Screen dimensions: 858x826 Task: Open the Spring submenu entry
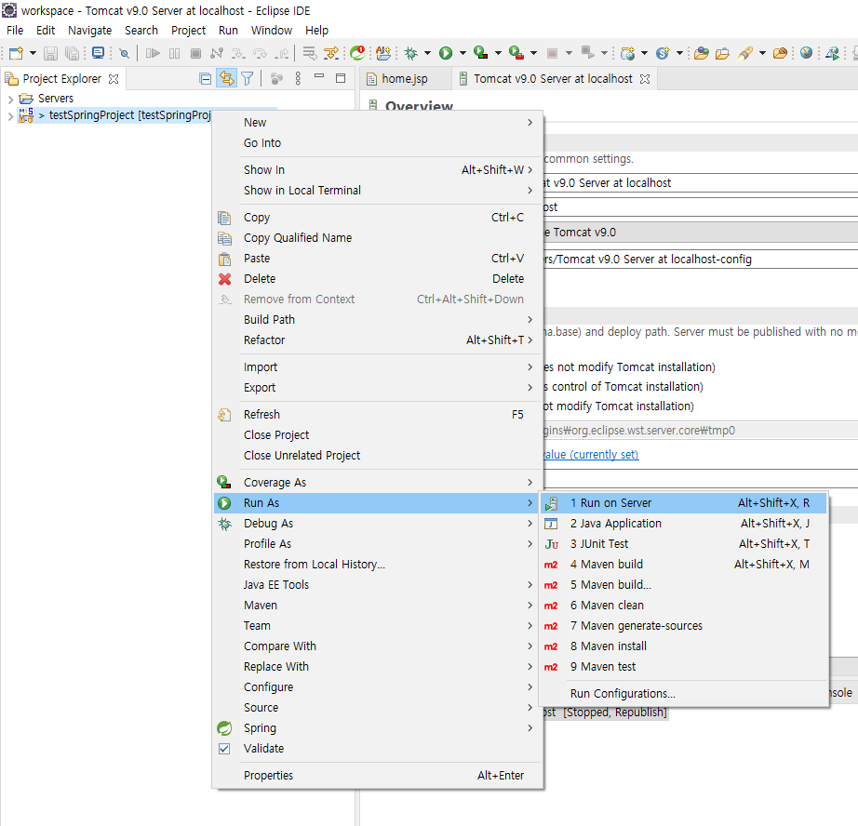pyautogui.click(x=378, y=728)
